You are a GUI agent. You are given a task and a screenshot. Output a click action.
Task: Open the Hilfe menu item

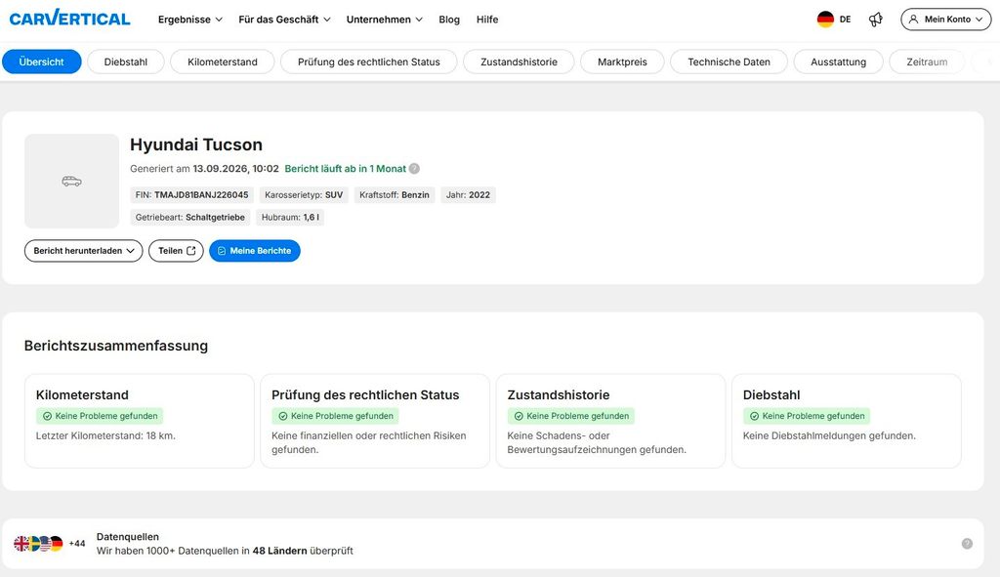pyautogui.click(x=487, y=20)
